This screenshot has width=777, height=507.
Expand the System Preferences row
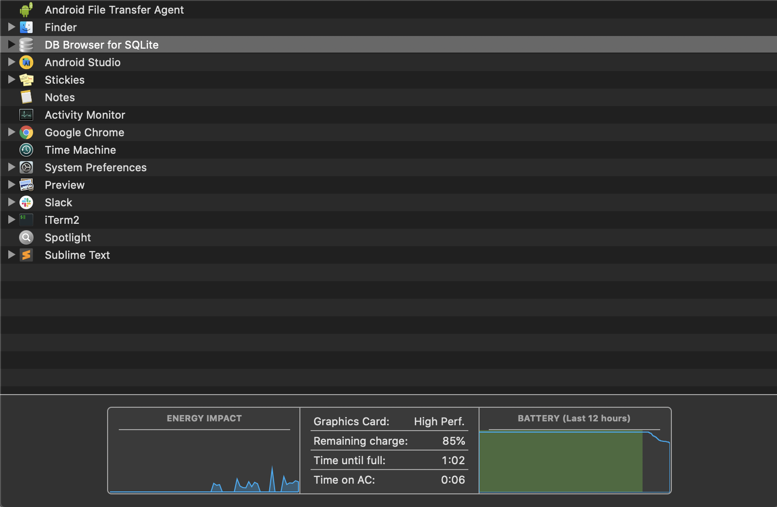tap(12, 167)
